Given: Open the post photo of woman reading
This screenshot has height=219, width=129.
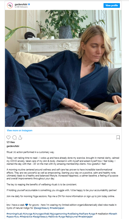Looking at the screenshot, I should tap(63, 68).
